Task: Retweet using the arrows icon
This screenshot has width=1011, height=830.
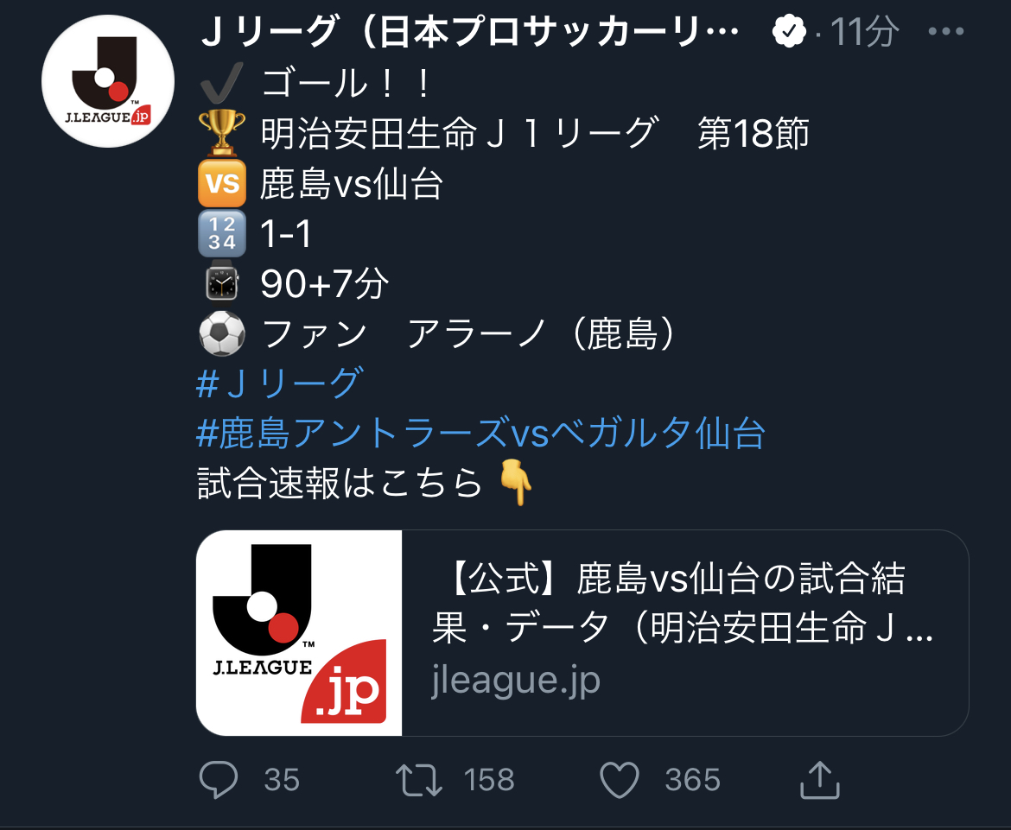Action: (419, 780)
